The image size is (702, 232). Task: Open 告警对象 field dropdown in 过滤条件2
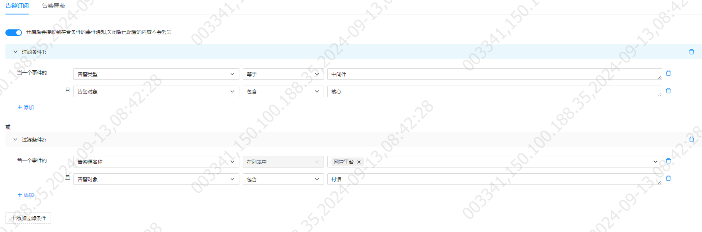coord(156,179)
